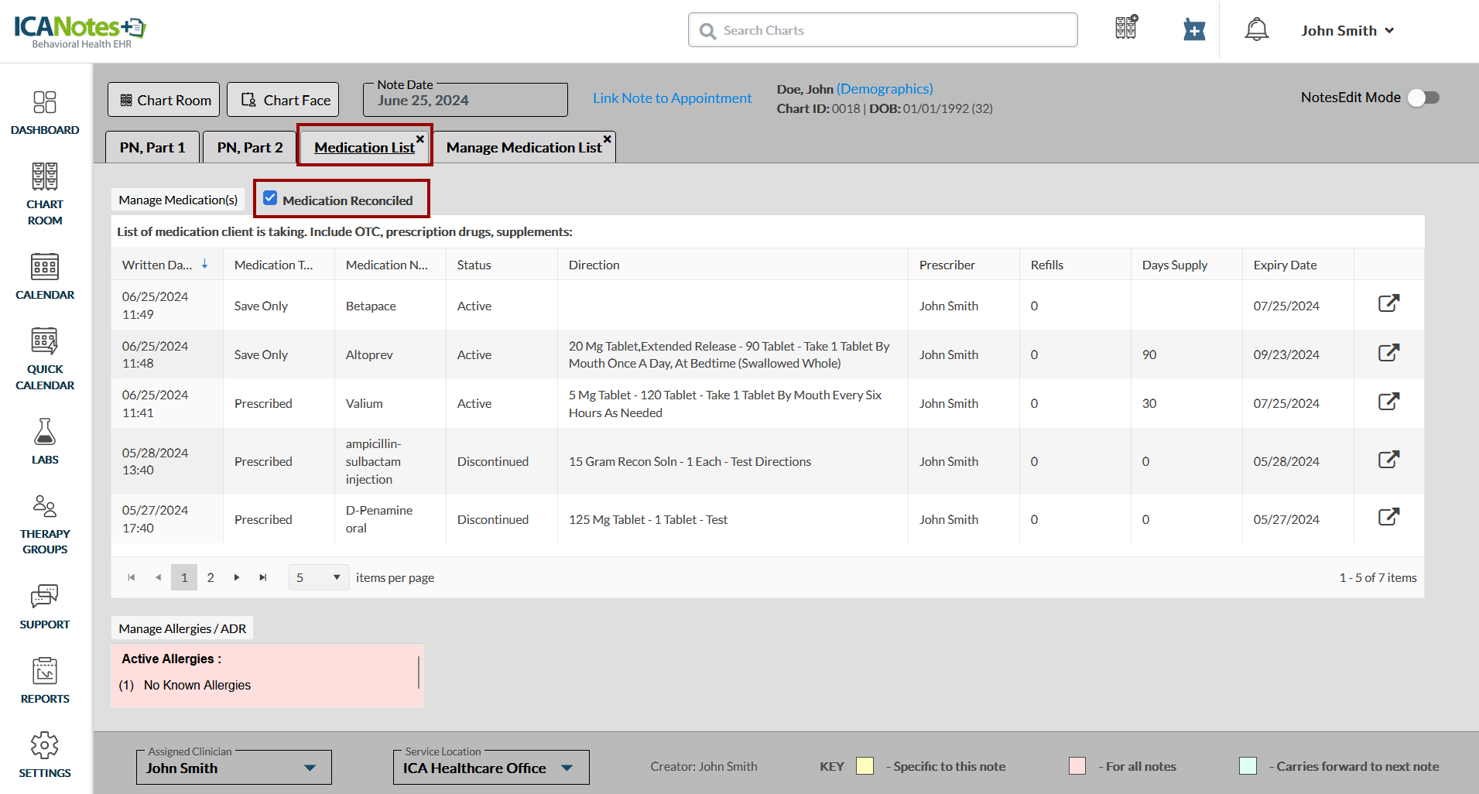Open the Reports icon in sidebar

click(45, 671)
